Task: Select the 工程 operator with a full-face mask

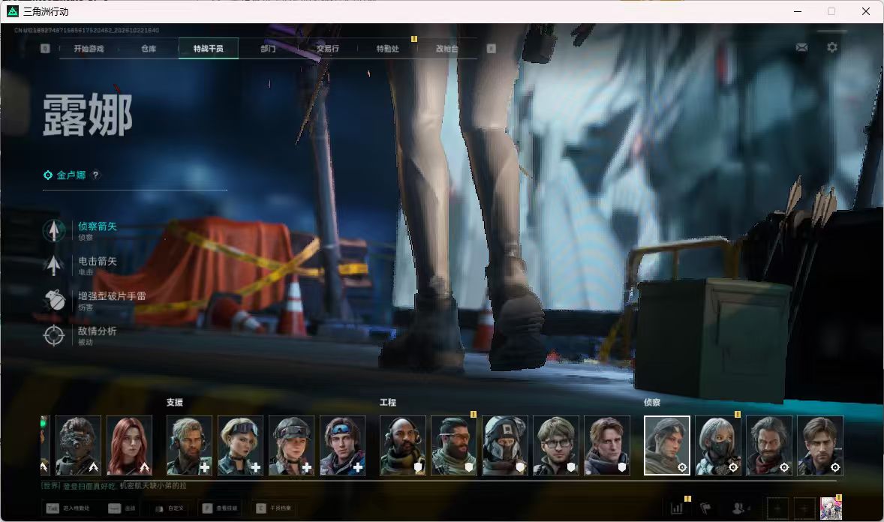Action: 504,445
